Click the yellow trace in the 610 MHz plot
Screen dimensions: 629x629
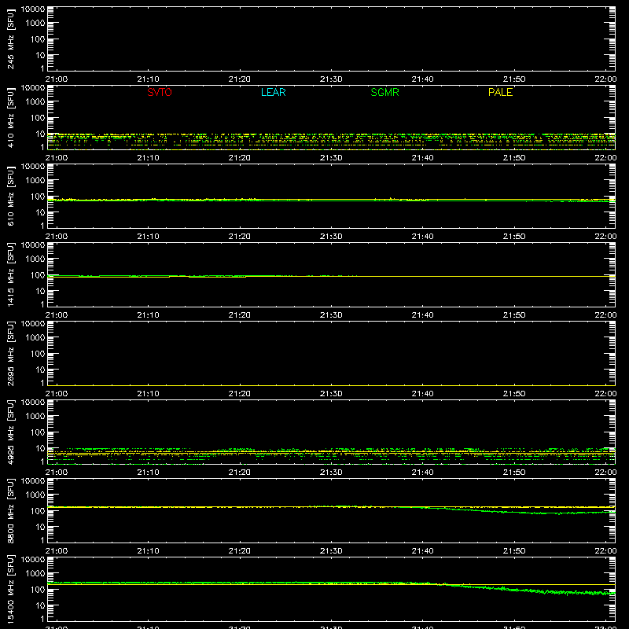(x=331, y=200)
